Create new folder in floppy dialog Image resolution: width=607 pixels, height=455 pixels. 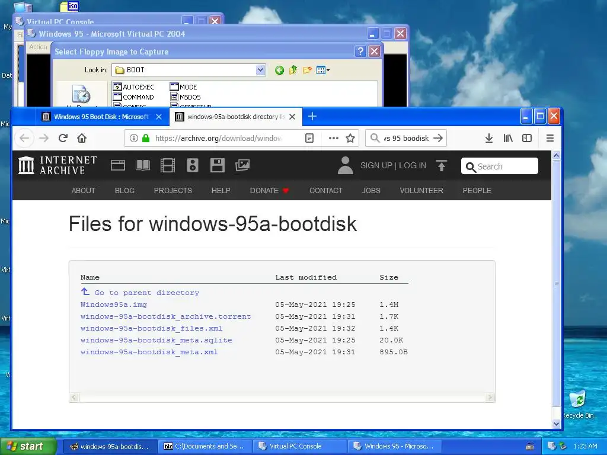(308, 70)
